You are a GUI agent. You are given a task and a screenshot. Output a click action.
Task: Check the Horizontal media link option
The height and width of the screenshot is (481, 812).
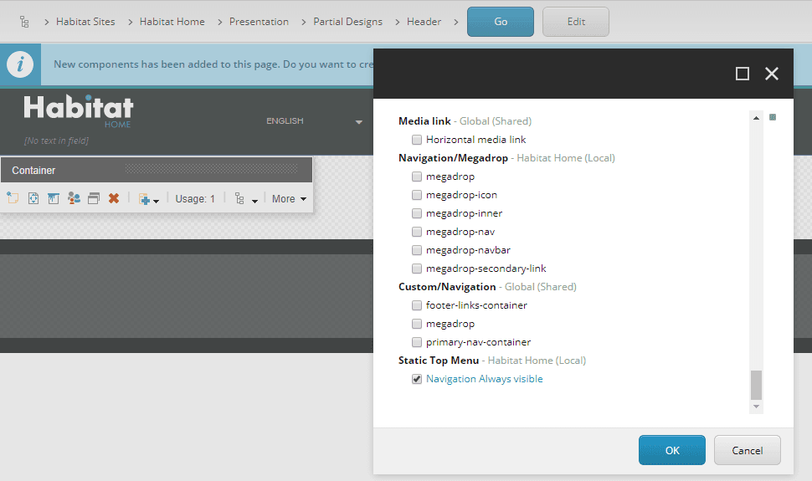click(417, 140)
